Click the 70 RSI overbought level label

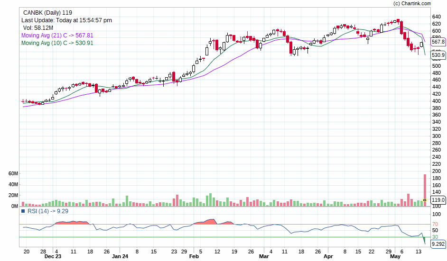tap(435, 224)
